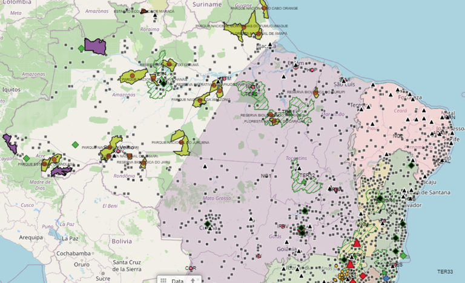The height and width of the screenshot is (283, 465).
Task: Click the green diamond left of the northern purple polygon
Action: tap(81, 48)
